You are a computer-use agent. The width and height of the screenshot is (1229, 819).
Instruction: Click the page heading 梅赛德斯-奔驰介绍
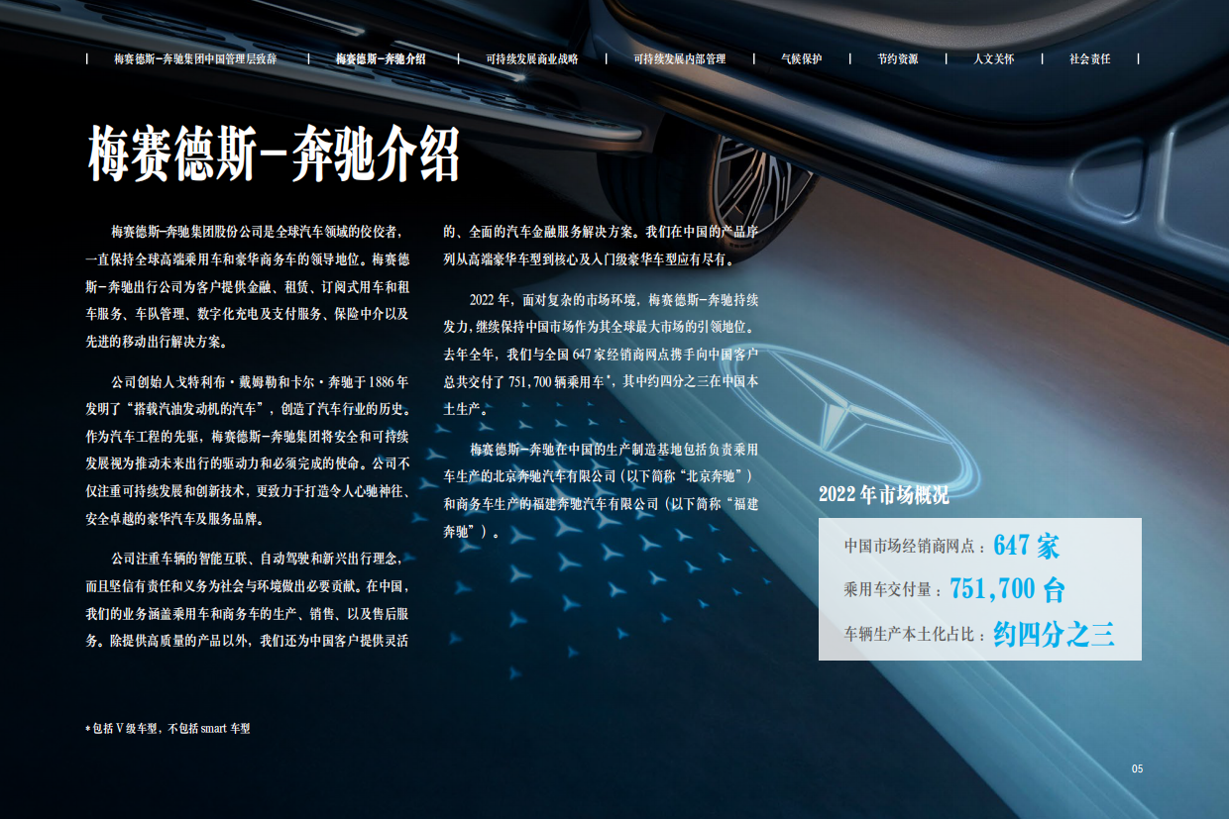pos(275,154)
